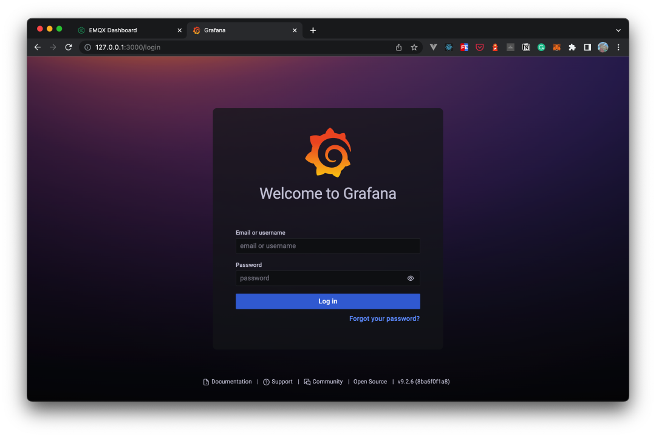The width and height of the screenshot is (656, 437).
Task: Open the Open Source footer link
Action: tap(370, 382)
